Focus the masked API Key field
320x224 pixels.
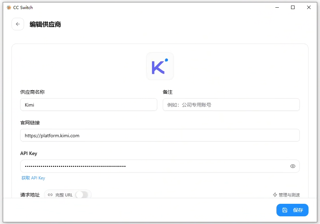pyautogui.click(x=160, y=166)
